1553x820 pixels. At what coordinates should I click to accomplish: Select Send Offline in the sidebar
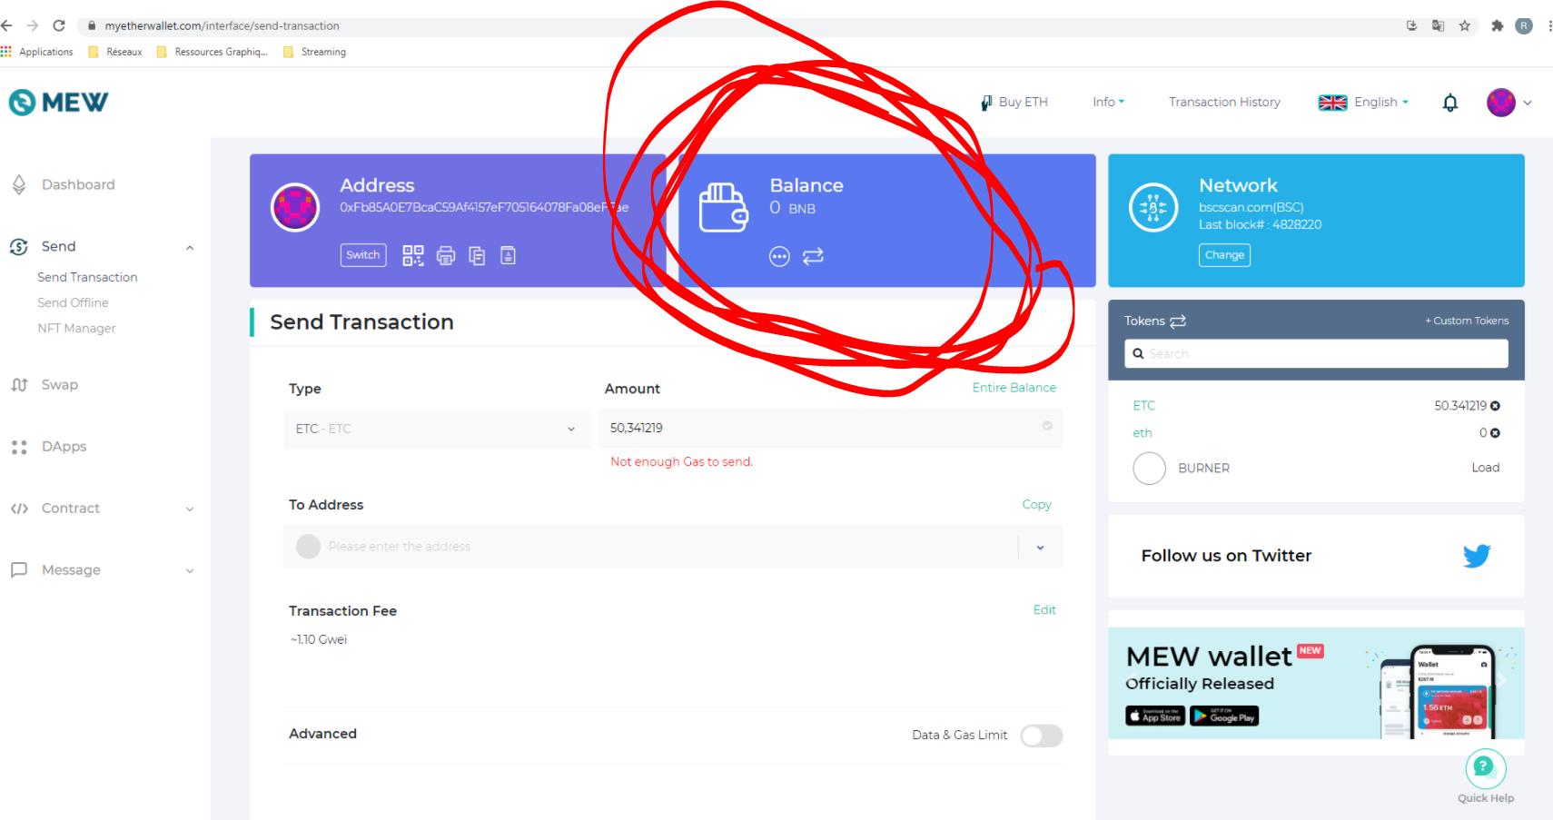[73, 303]
